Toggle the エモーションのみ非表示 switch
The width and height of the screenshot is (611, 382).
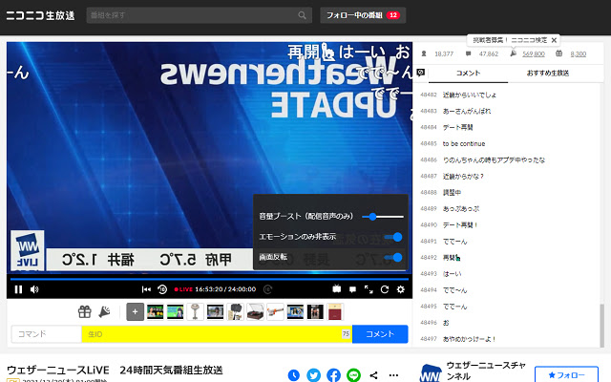(x=391, y=237)
